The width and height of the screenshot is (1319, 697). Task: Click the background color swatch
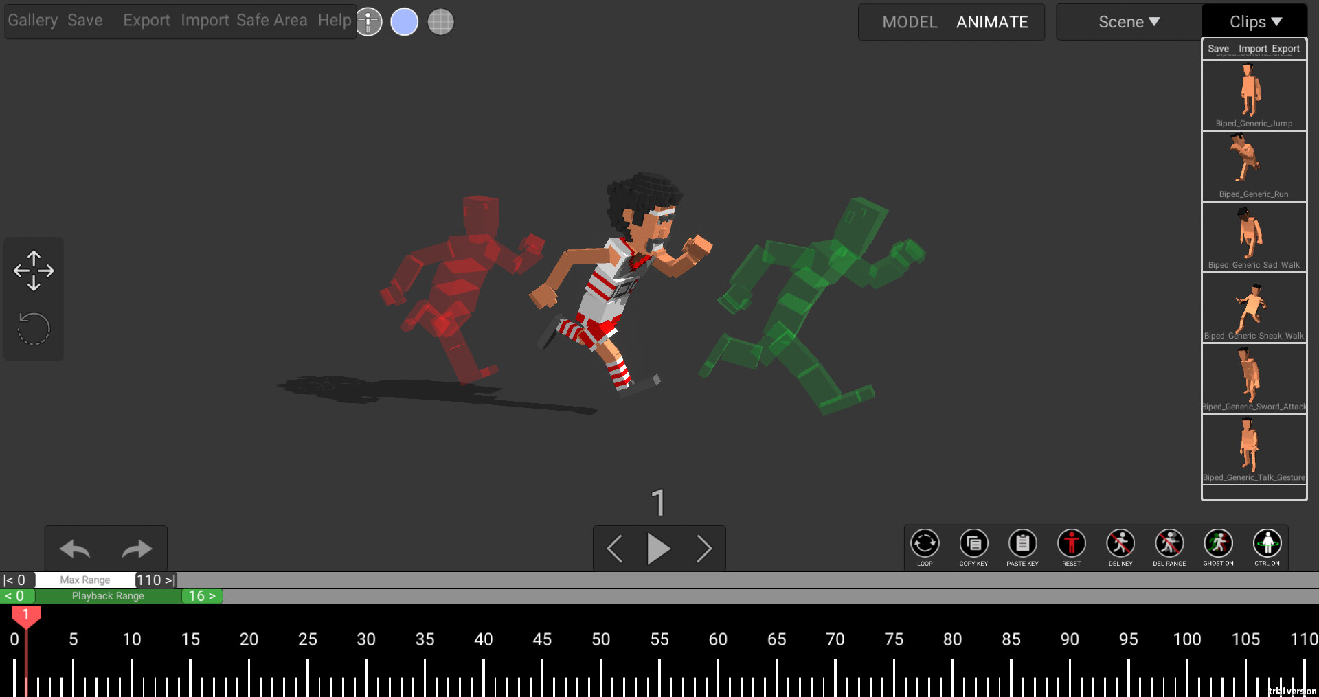point(405,21)
